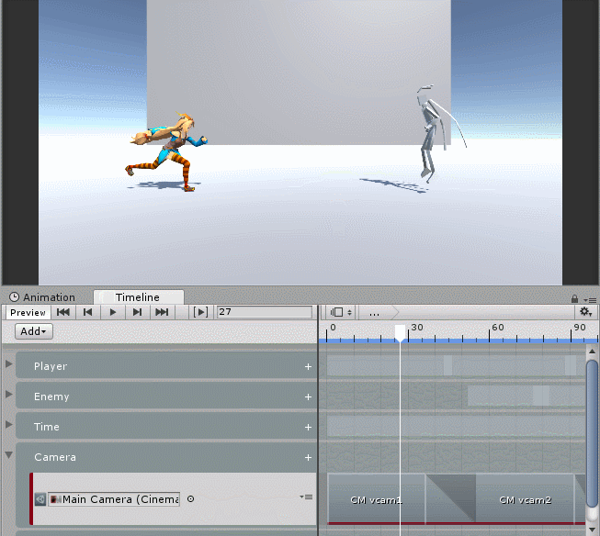
Task: Click the vertical scrollbar up arrow
Action: [592, 352]
